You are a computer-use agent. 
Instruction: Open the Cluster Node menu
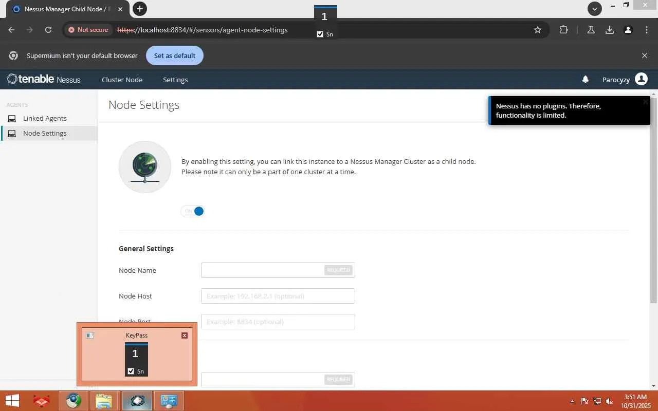click(x=122, y=80)
